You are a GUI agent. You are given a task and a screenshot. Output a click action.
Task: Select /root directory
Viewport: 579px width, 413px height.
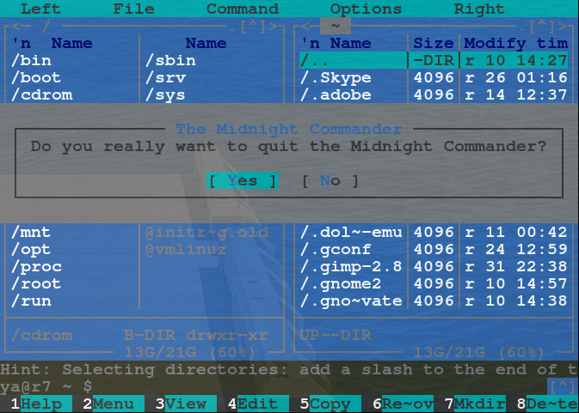pos(36,283)
